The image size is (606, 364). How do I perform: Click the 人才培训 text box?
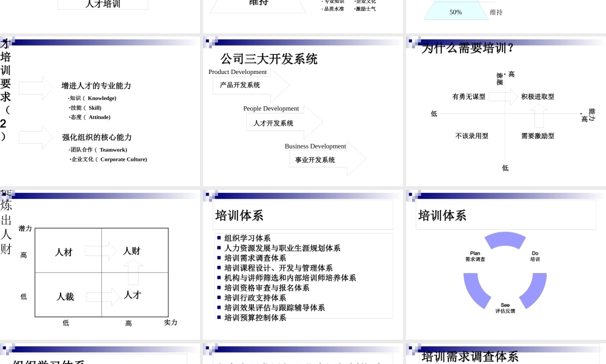point(103,4)
